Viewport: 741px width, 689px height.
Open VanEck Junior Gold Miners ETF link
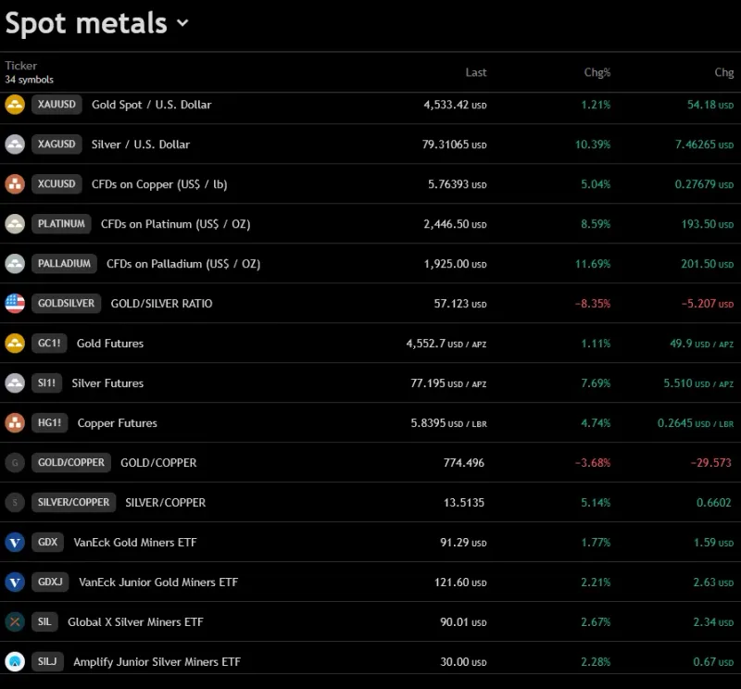pyautogui.click(x=158, y=583)
